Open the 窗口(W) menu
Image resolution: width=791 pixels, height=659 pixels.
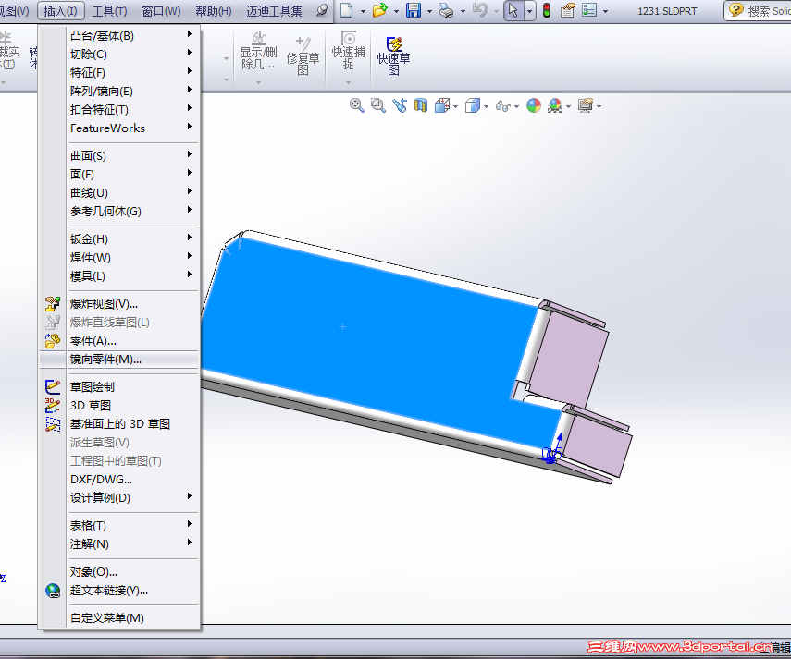(161, 10)
